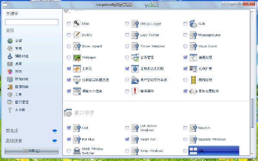The image size is (258, 161).
Task: Click the 未分类 question mark icon
Action: tap(10, 110)
